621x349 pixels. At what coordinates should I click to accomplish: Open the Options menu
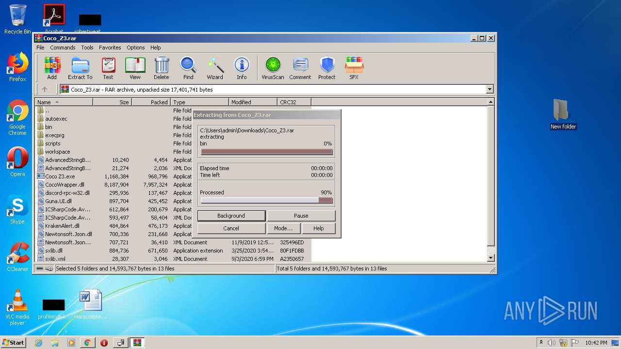[136, 48]
